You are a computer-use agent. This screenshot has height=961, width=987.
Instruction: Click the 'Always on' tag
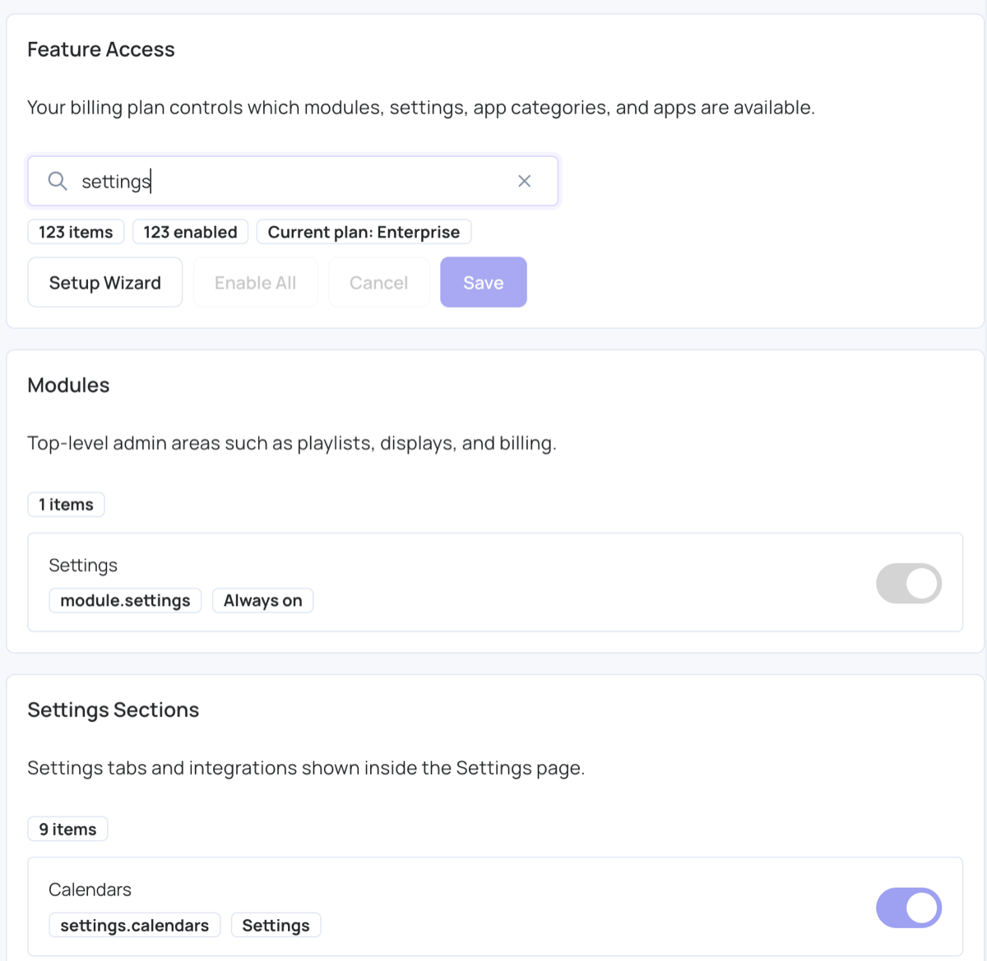[263, 600]
